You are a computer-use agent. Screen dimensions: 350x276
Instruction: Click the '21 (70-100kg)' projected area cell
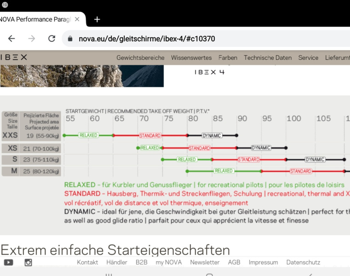[41, 149]
